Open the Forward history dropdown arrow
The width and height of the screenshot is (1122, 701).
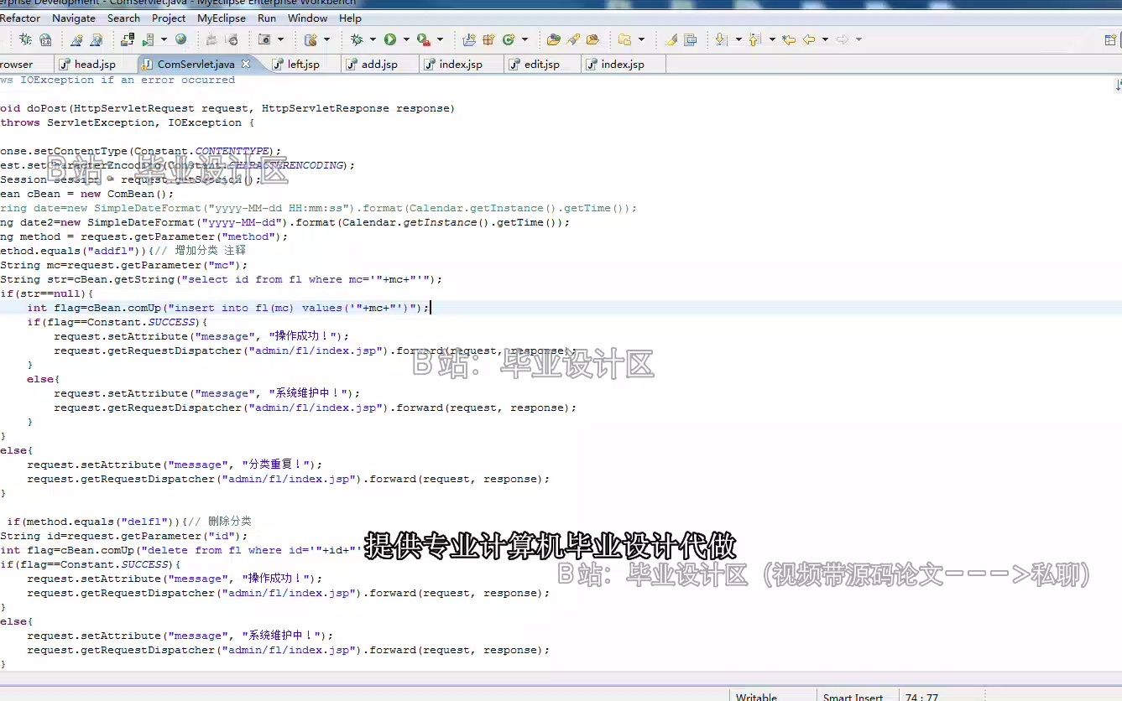[858, 39]
